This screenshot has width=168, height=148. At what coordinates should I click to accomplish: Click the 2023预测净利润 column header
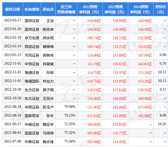point(115,9)
